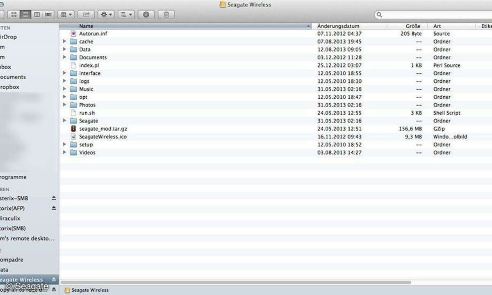492x295 pixels.
Task: Switch Finder to Cover Flow view
Action: [x=48, y=15]
